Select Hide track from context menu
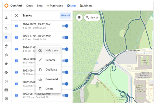The image size is (156, 104). coord(51,50)
